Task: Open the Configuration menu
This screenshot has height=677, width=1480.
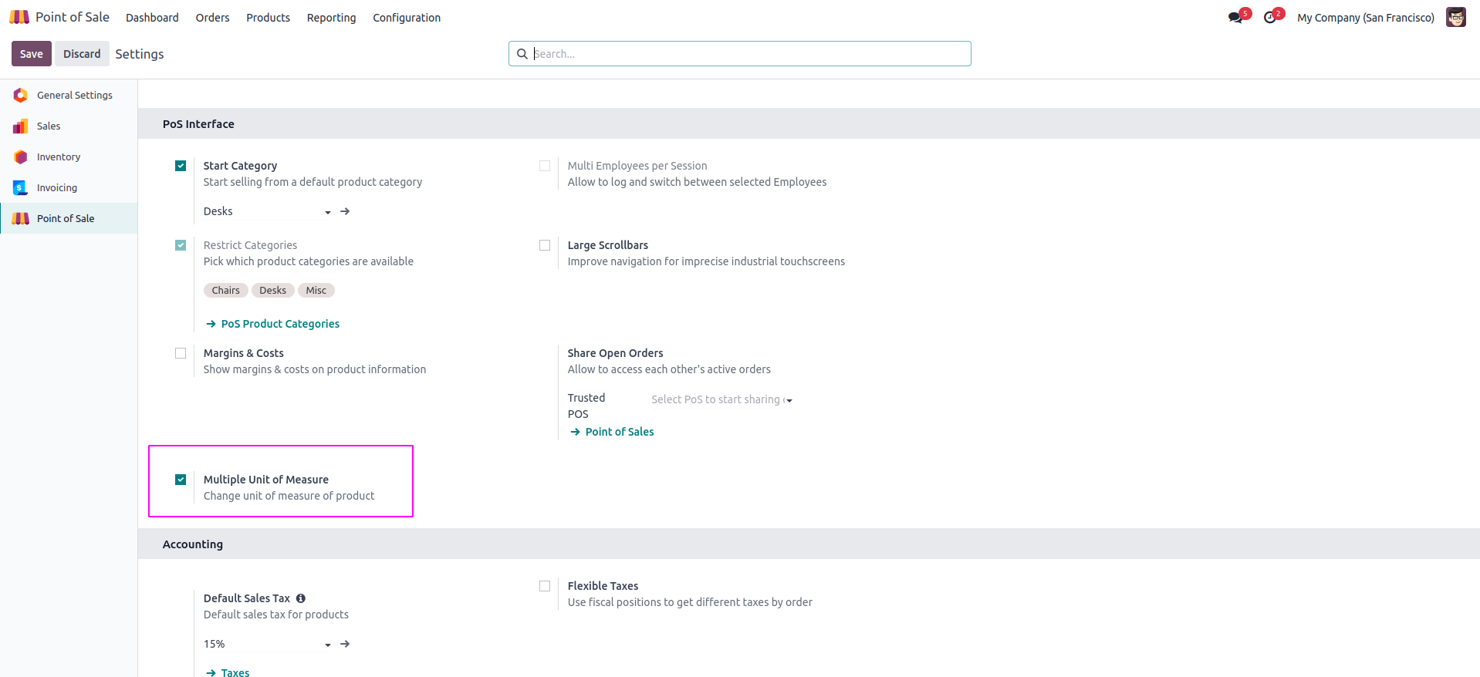Action: [407, 18]
